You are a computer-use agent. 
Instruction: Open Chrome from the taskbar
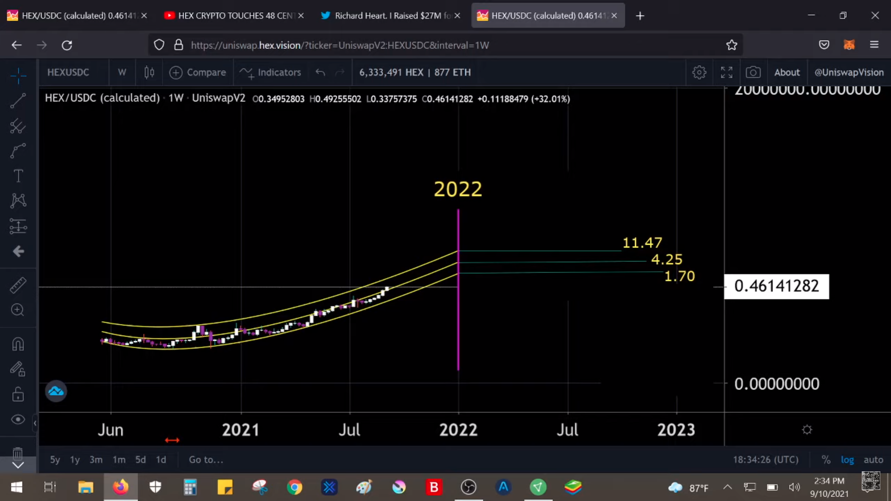pyautogui.click(x=294, y=487)
